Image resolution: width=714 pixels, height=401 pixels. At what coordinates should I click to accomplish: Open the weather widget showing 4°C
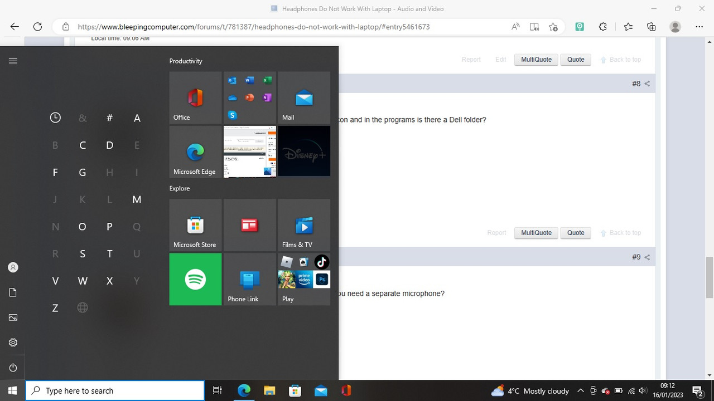[530, 391]
